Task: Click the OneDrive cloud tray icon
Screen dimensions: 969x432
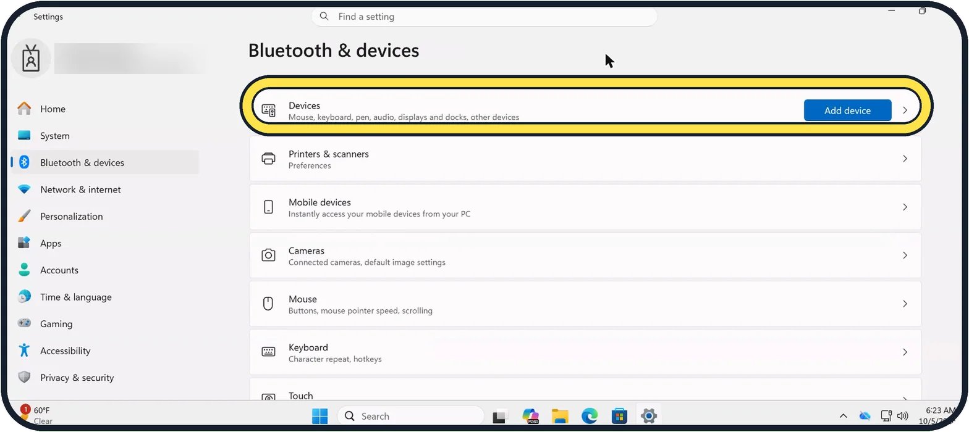Action: pos(865,416)
